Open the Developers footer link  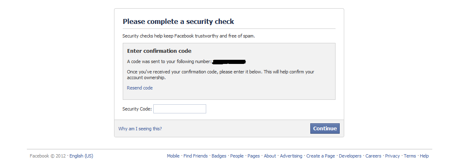pyautogui.click(x=350, y=156)
